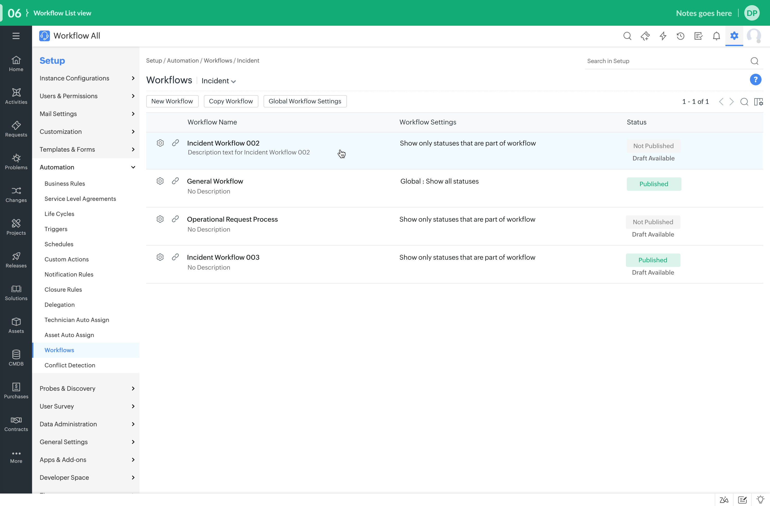
Task: Click the quick actions lightning icon
Action: [x=663, y=36]
